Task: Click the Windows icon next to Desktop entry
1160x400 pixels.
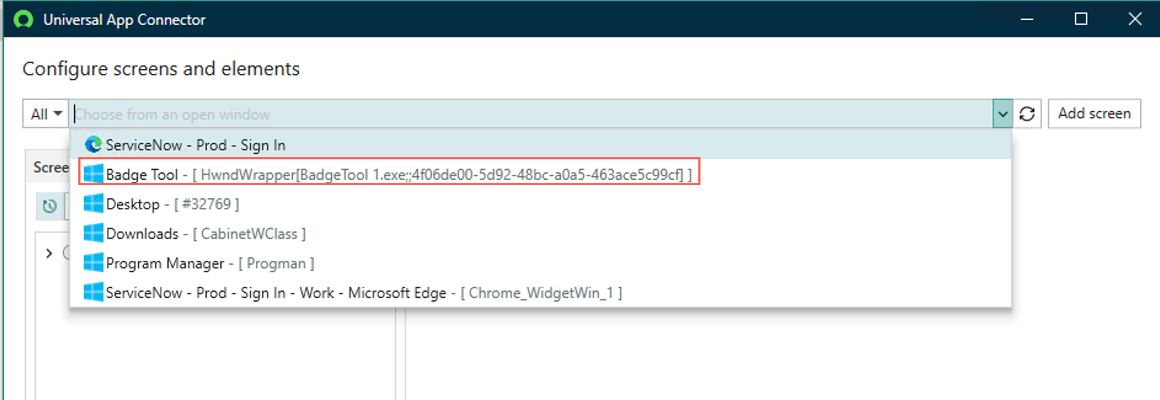Action: (93, 204)
